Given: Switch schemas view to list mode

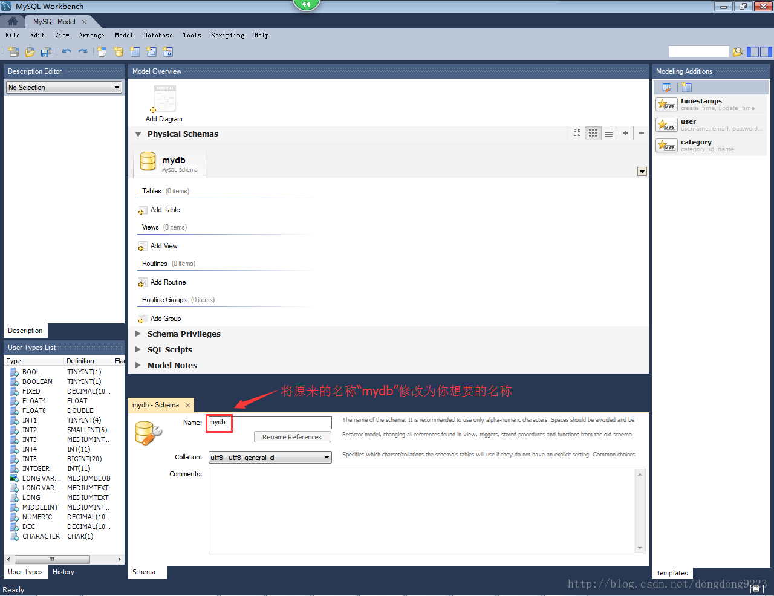Looking at the screenshot, I should pos(609,133).
